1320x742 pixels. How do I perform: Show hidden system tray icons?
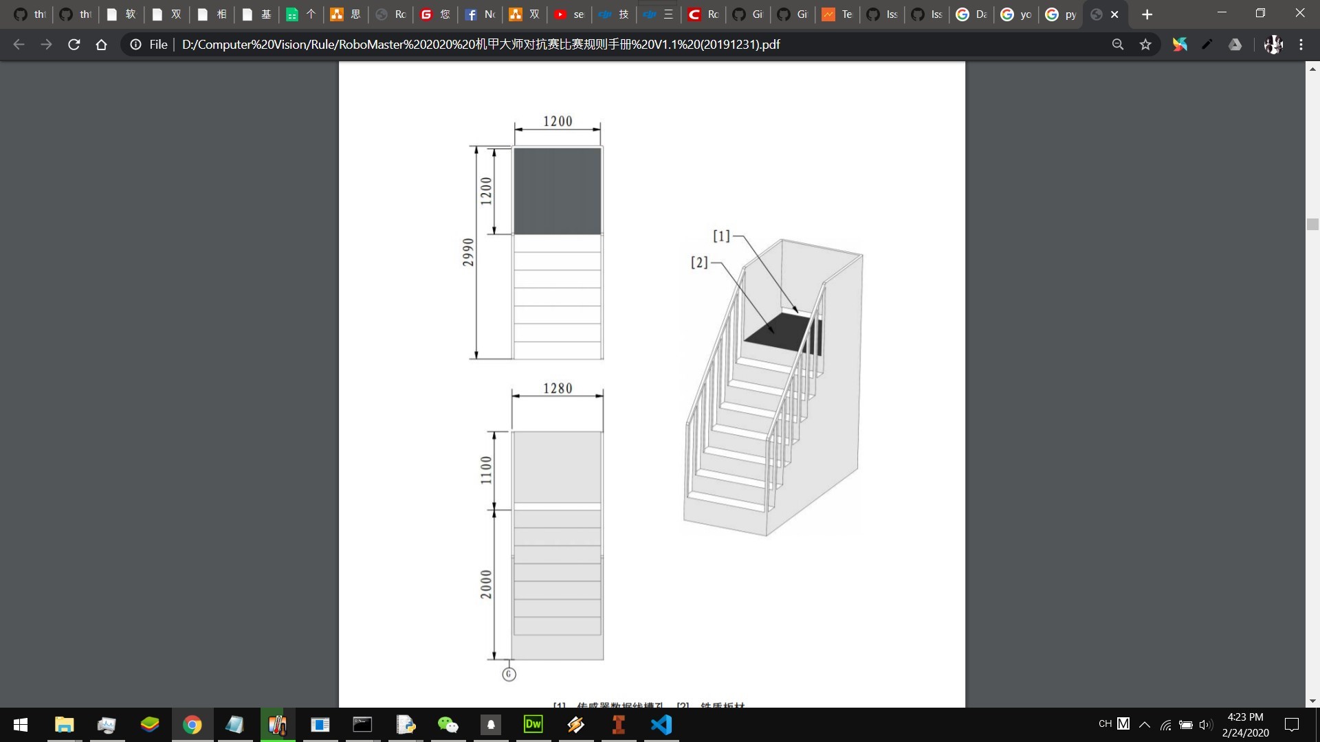point(1145,725)
